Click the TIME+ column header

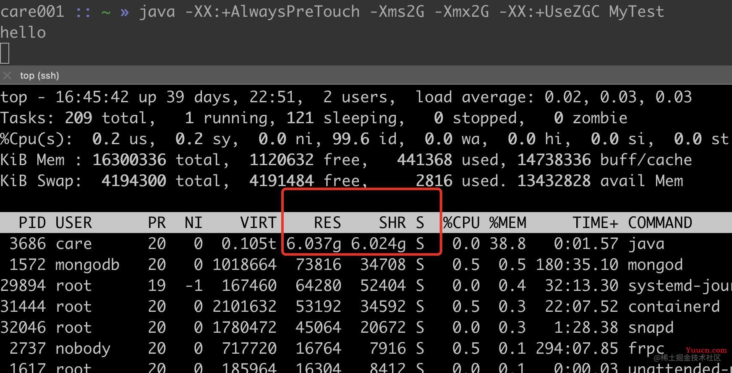pyautogui.click(x=595, y=223)
